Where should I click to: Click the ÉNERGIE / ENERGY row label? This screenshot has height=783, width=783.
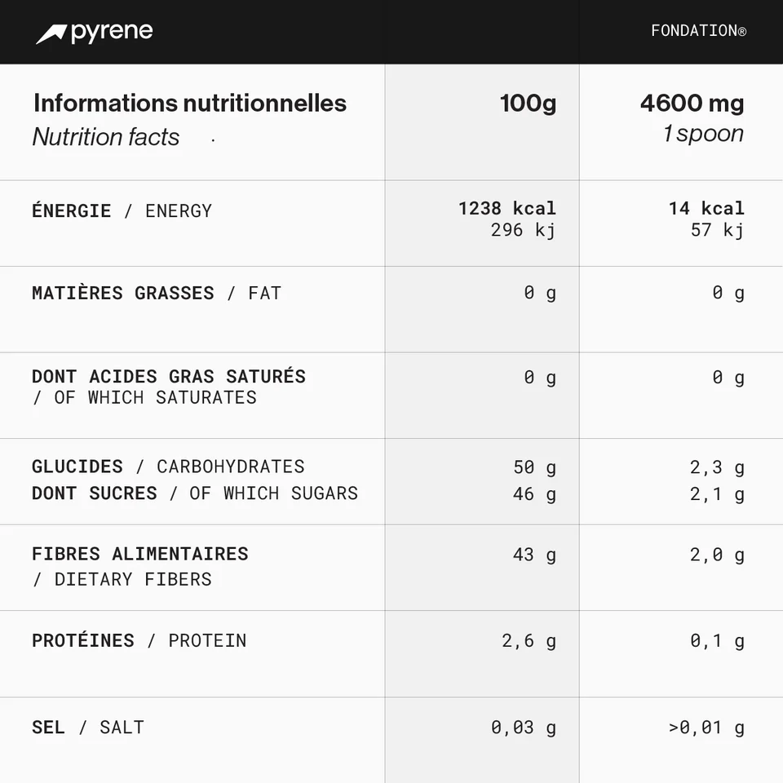(x=122, y=210)
